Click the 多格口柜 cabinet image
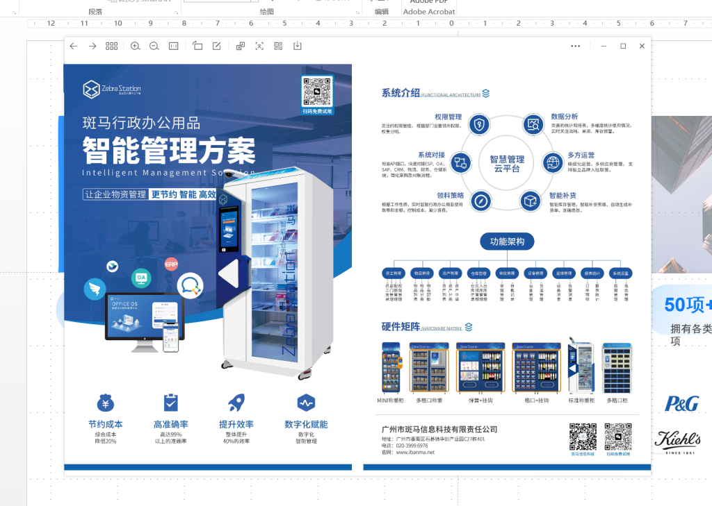Viewport: 712px width, 506px height. [x=617, y=368]
